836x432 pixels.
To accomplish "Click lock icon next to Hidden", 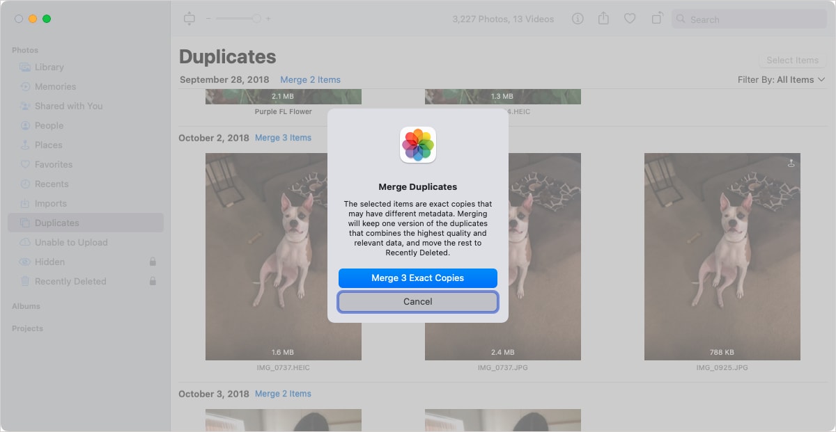I will [x=153, y=262].
